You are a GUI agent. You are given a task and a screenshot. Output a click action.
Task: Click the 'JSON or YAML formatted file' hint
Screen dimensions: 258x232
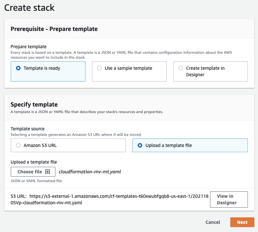pos(36,181)
